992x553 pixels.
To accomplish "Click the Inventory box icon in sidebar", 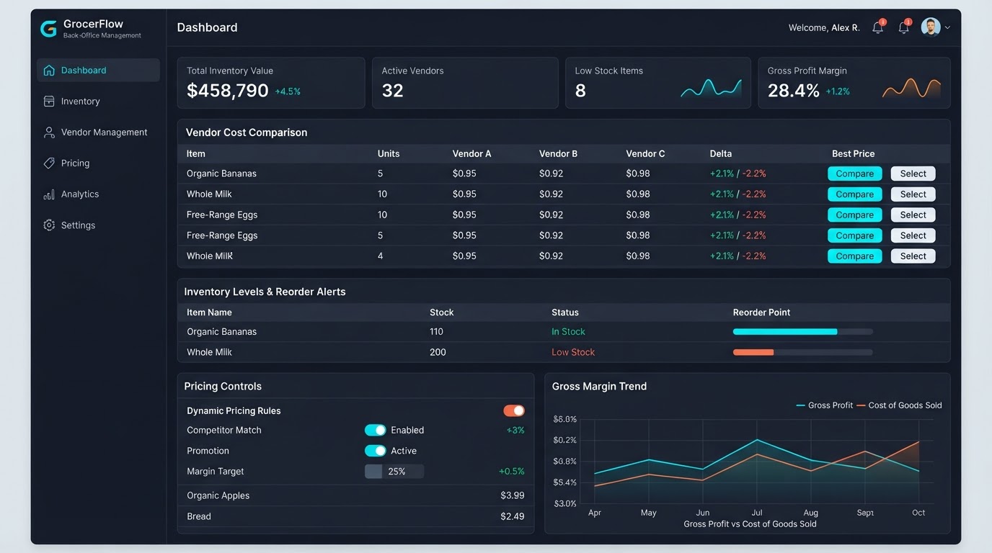I will [49, 102].
